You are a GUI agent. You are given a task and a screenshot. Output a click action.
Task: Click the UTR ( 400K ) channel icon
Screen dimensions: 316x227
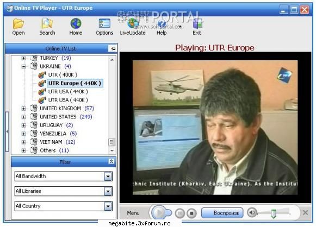[42, 74]
